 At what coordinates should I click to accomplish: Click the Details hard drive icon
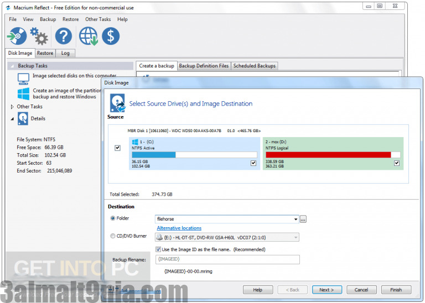click(x=23, y=118)
